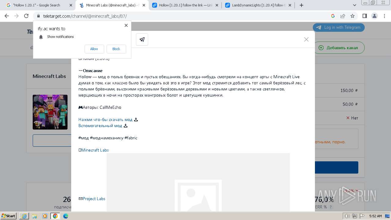Click the Minecraft Labs heading in sidebar

click(49, 76)
